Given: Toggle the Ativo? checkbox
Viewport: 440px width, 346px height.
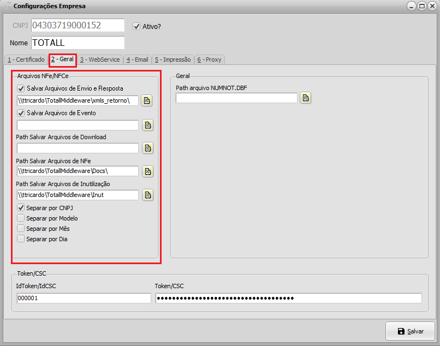Looking at the screenshot, I should tap(136, 26).
